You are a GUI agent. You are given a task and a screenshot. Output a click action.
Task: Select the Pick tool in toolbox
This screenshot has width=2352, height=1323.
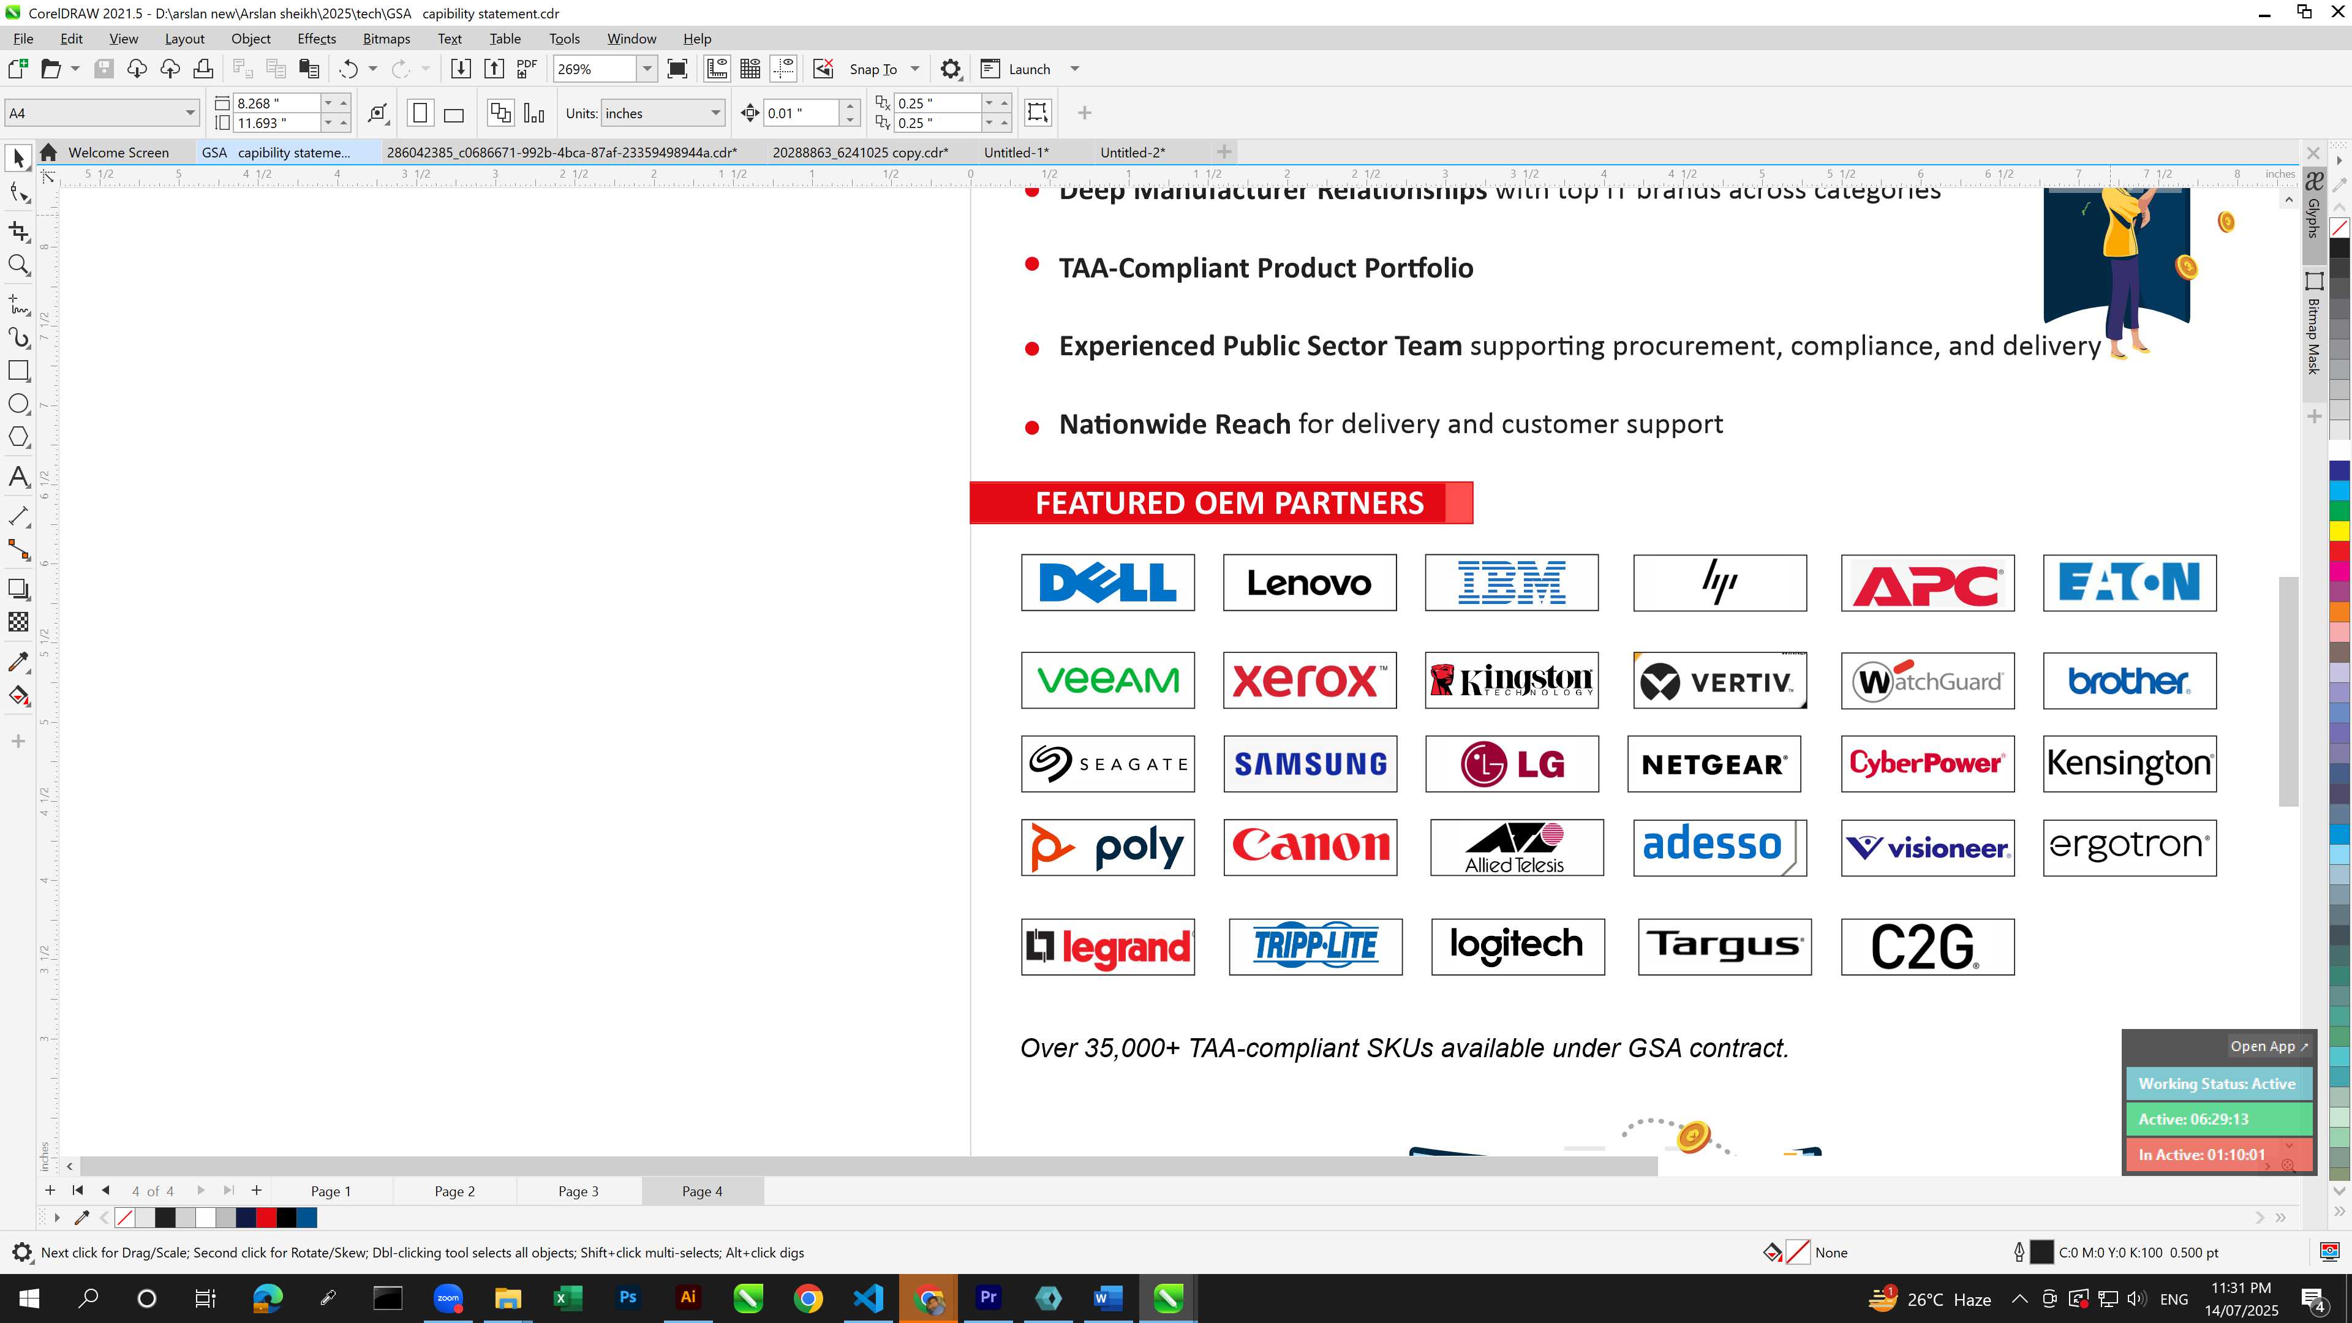18,159
